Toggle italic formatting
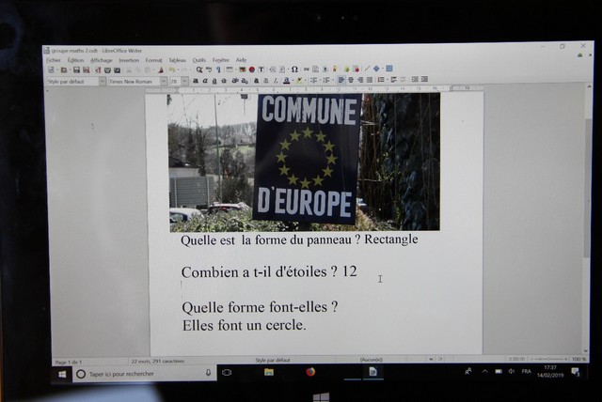The image size is (602, 402). 205,81
